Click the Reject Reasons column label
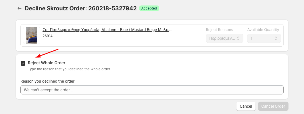This screenshot has width=304, height=114. (x=220, y=30)
